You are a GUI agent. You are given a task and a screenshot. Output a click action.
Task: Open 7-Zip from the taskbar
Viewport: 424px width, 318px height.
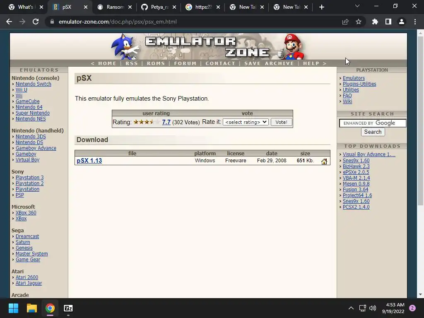pos(68,308)
